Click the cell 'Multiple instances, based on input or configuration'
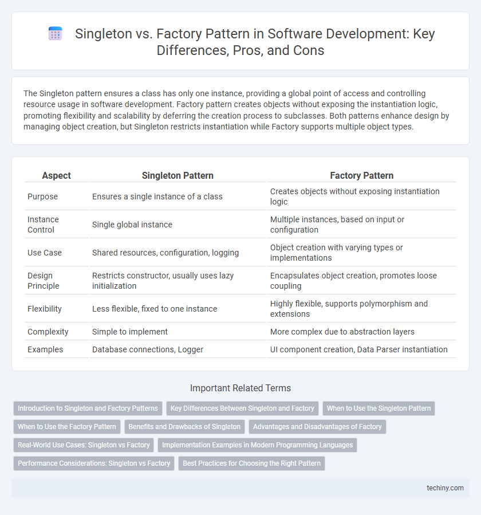This screenshot has height=515, width=481. (362, 225)
